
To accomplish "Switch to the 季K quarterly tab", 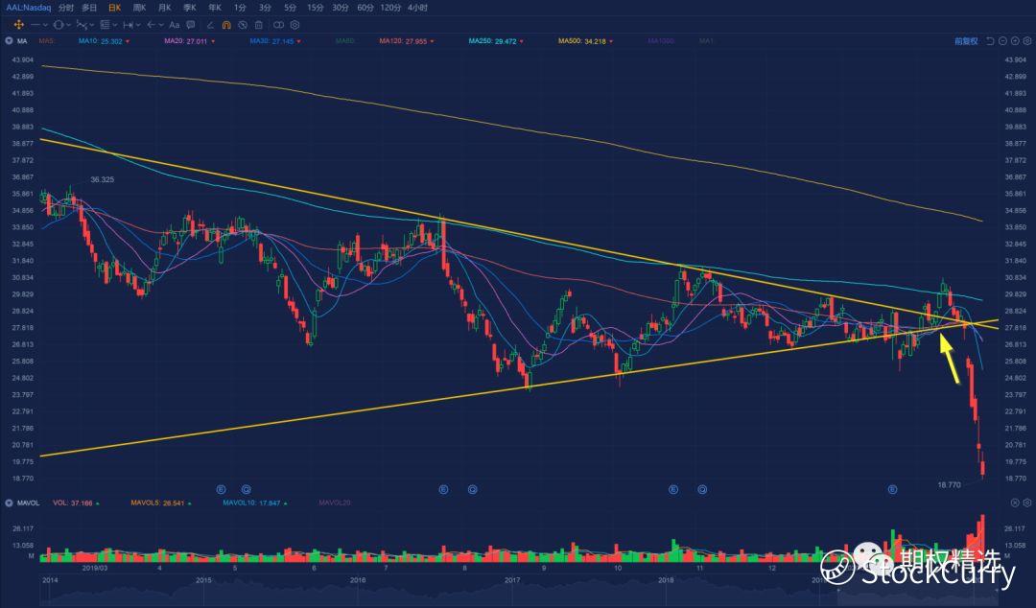I will [x=190, y=8].
